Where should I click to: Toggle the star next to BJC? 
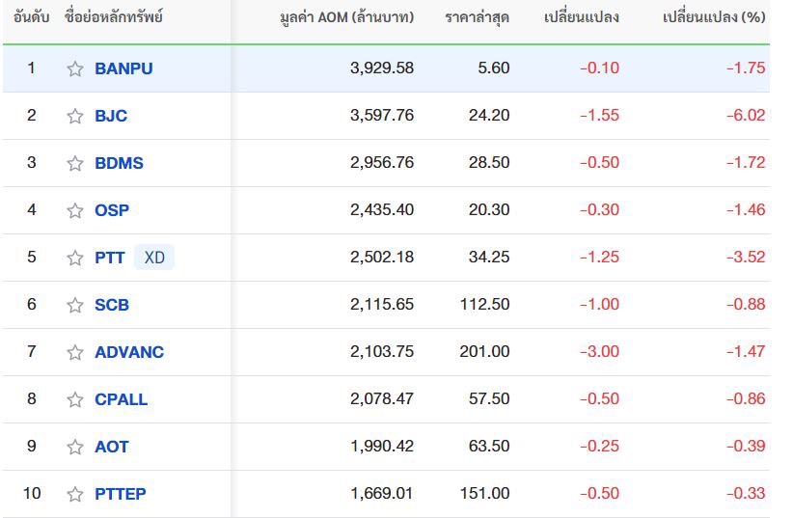coord(75,116)
